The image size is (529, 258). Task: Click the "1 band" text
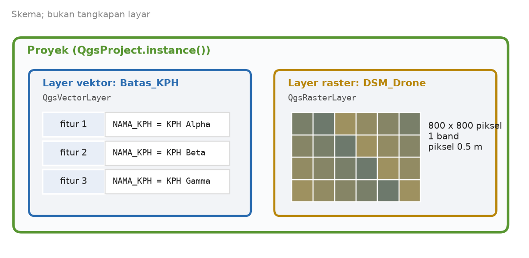[443, 136]
